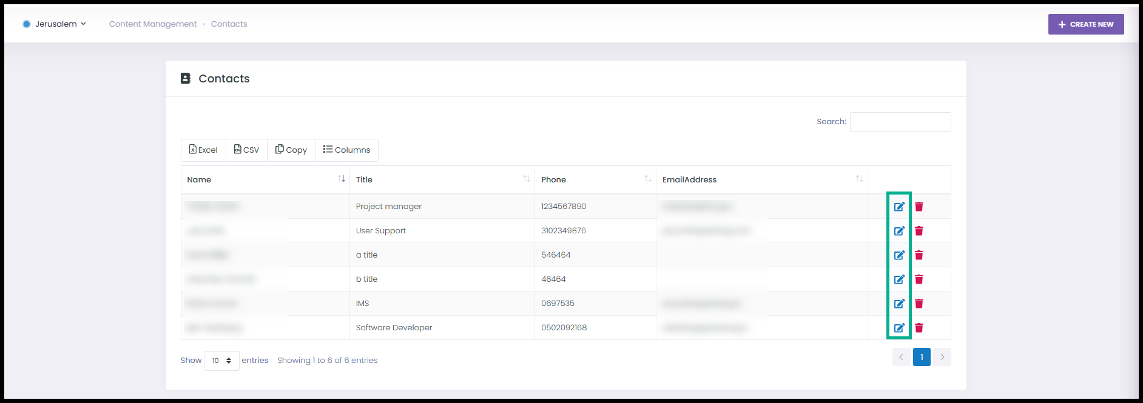
Task: Delete the 'b title' contact row
Action: (919, 279)
